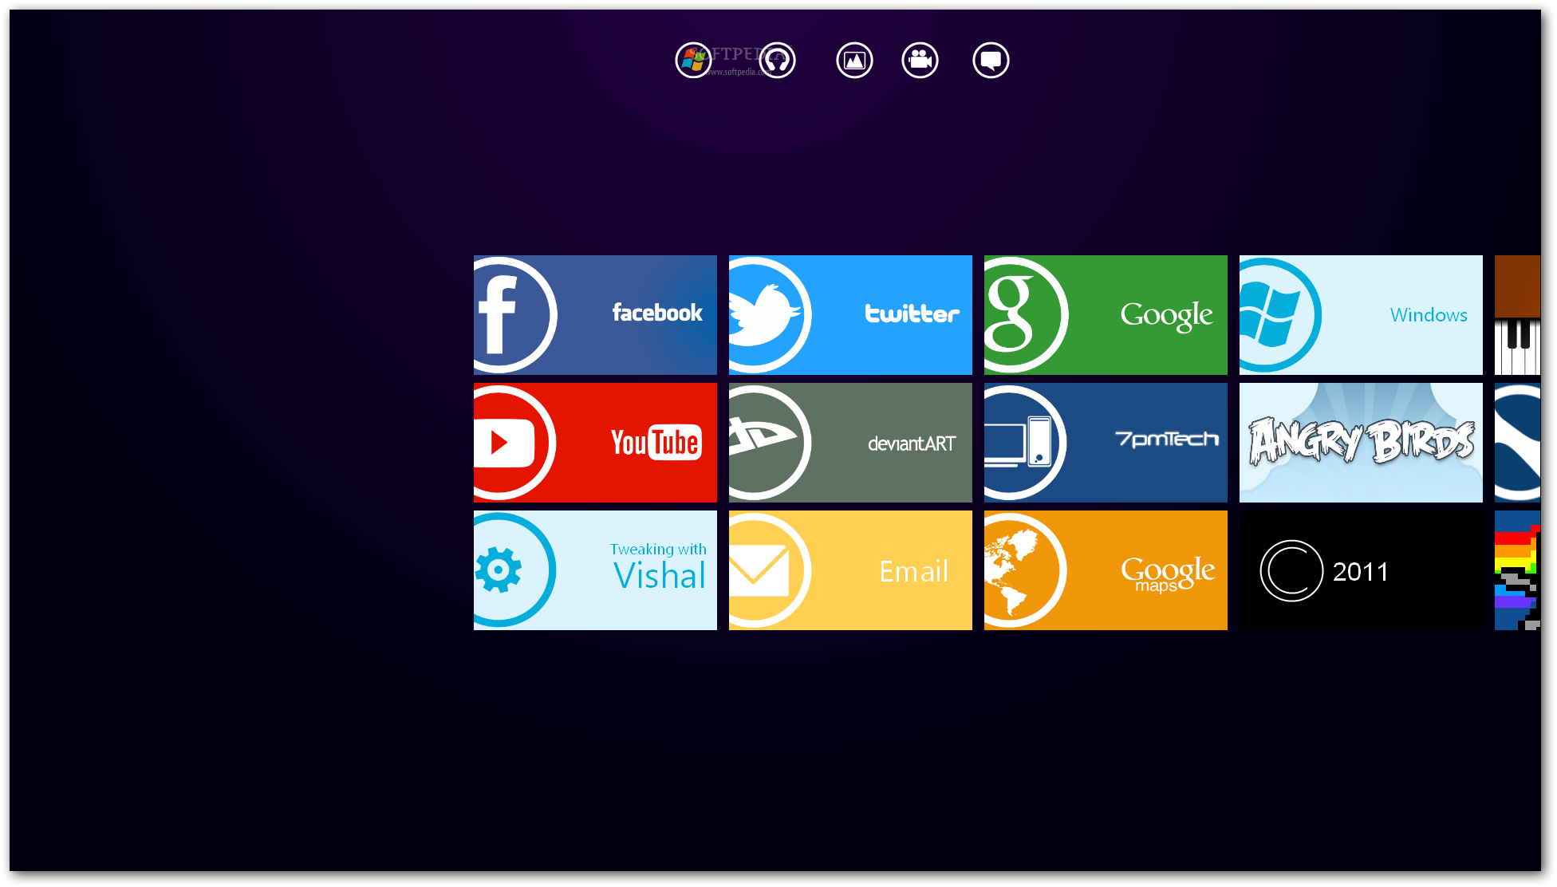Image resolution: width=1557 pixels, height=887 pixels.
Task: Launch the YouTube tile
Action: pyautogui.click(x=595, y=443)
